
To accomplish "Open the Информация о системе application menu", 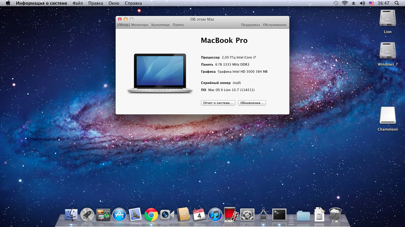I will click(x=42, y=3).
